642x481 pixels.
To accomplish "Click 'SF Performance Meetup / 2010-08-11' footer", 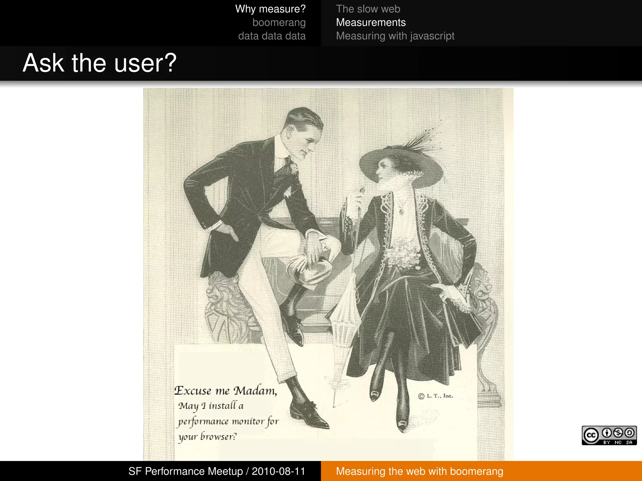I will (x=217, y=471).
